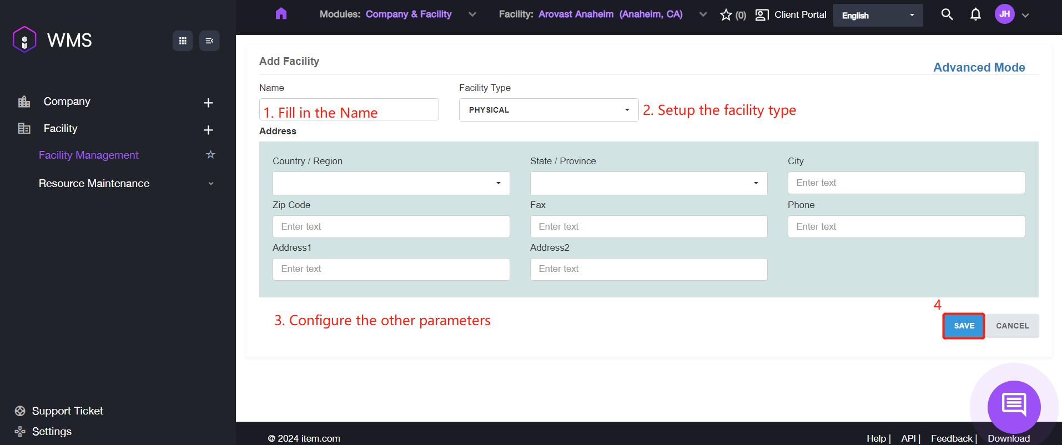Image resolution: width=1062 pixels, height=445 pixels.
Task: Click the Save button
Action: (x=964, y=326)
